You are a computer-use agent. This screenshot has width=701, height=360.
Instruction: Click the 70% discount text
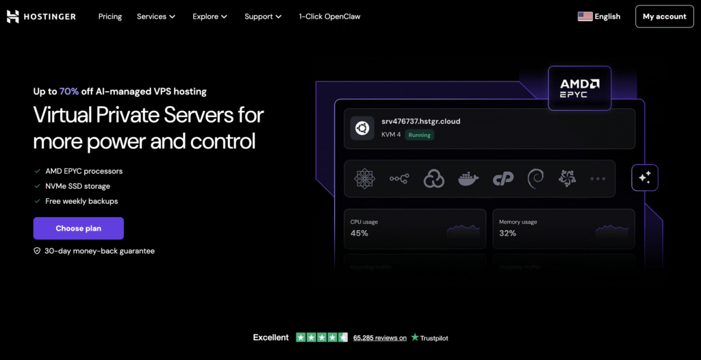click(69, 92)
